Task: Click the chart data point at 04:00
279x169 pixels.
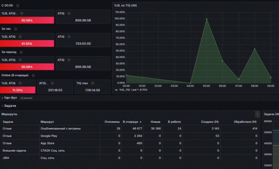Action: [190, 83]
